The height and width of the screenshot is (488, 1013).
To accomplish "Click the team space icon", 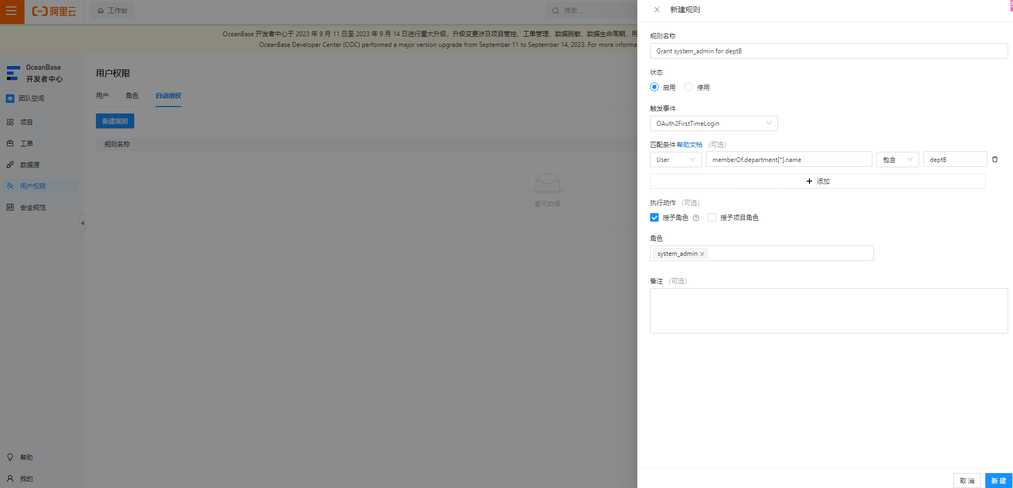I will pos(10,99).
